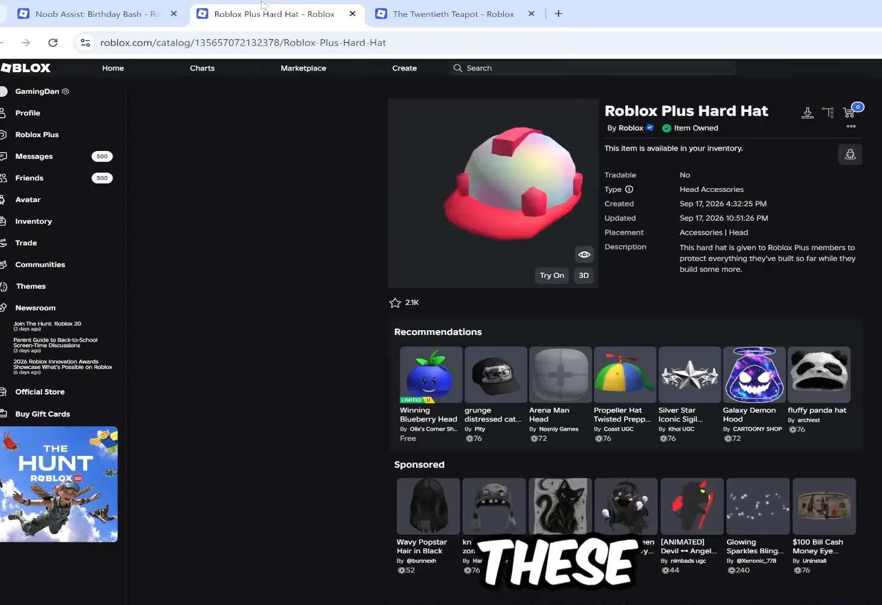This screenshot has height=605, width=882.
Task: Click The Hunt Roblox promo banner
Action: 59,484
